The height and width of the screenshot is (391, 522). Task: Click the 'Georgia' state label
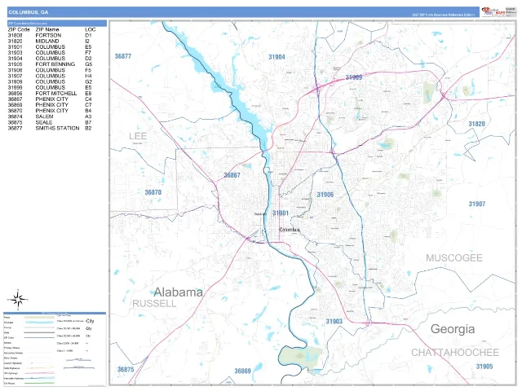pyautogui.click(x=453, y=329)
